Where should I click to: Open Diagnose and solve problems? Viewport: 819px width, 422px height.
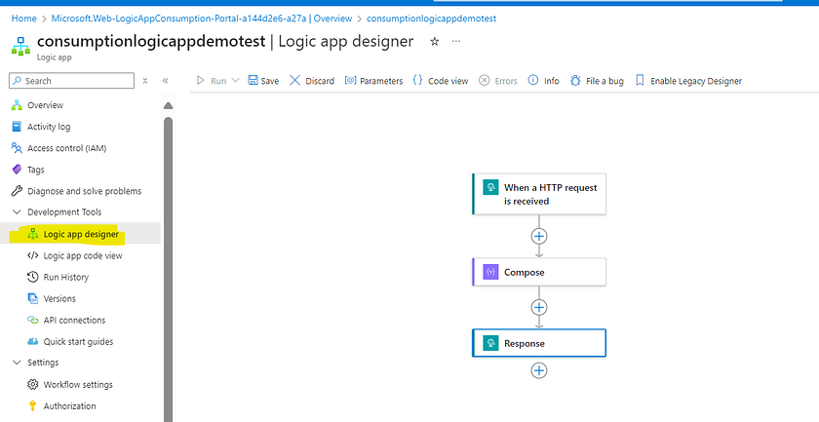(86, 191)
